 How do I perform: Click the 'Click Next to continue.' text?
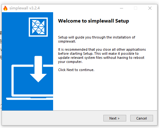pyautogui.click(x=76, y=70)
